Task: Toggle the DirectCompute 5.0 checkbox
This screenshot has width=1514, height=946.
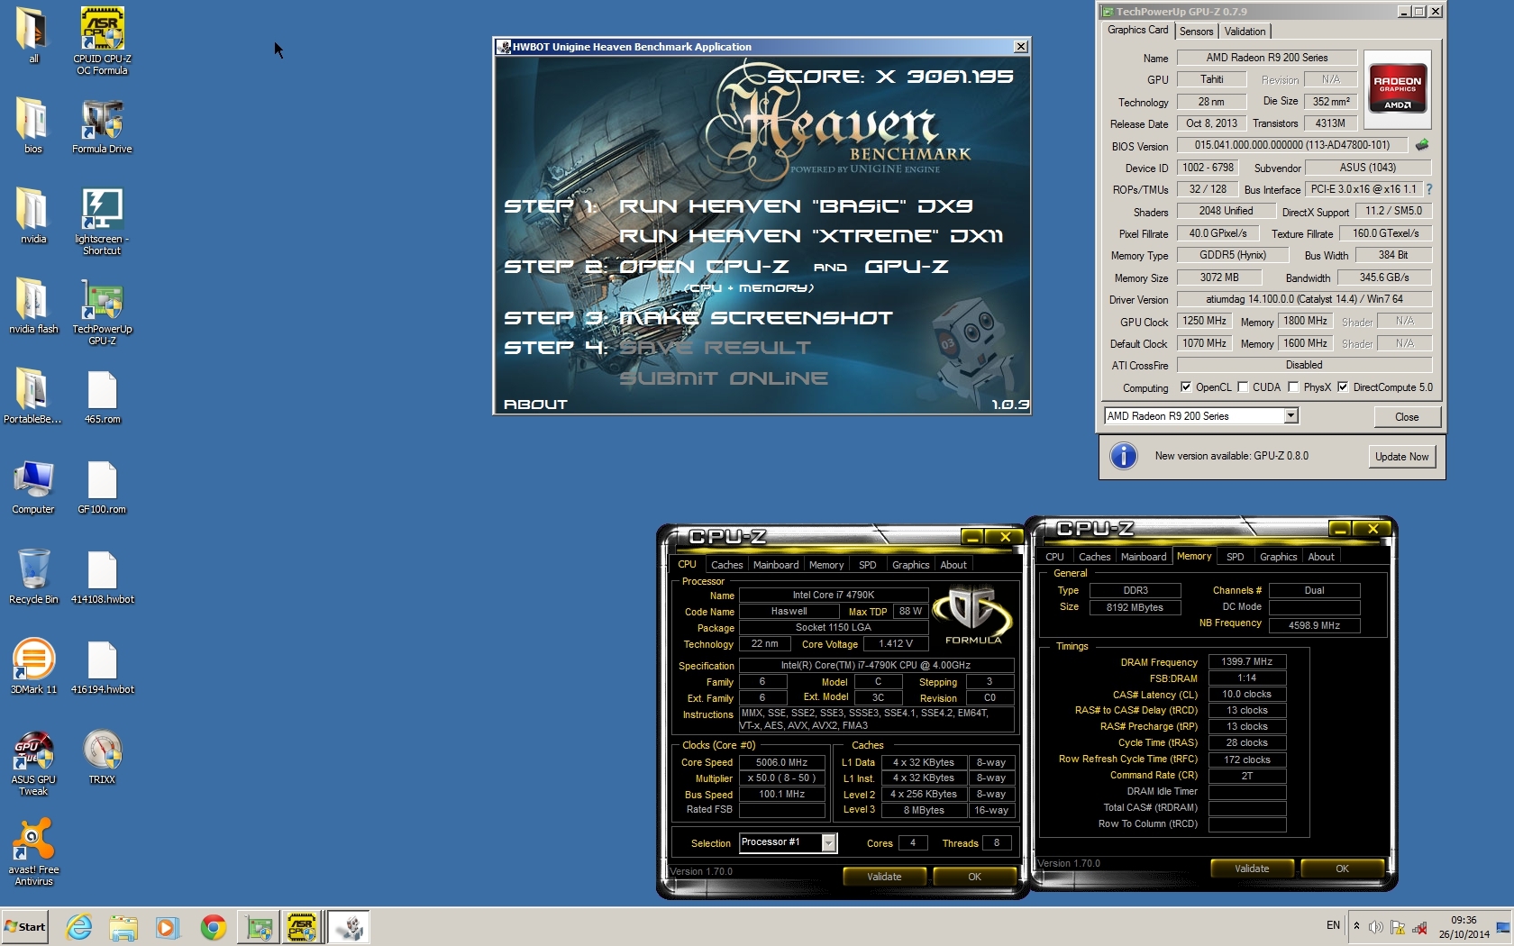Action: 1343,387
